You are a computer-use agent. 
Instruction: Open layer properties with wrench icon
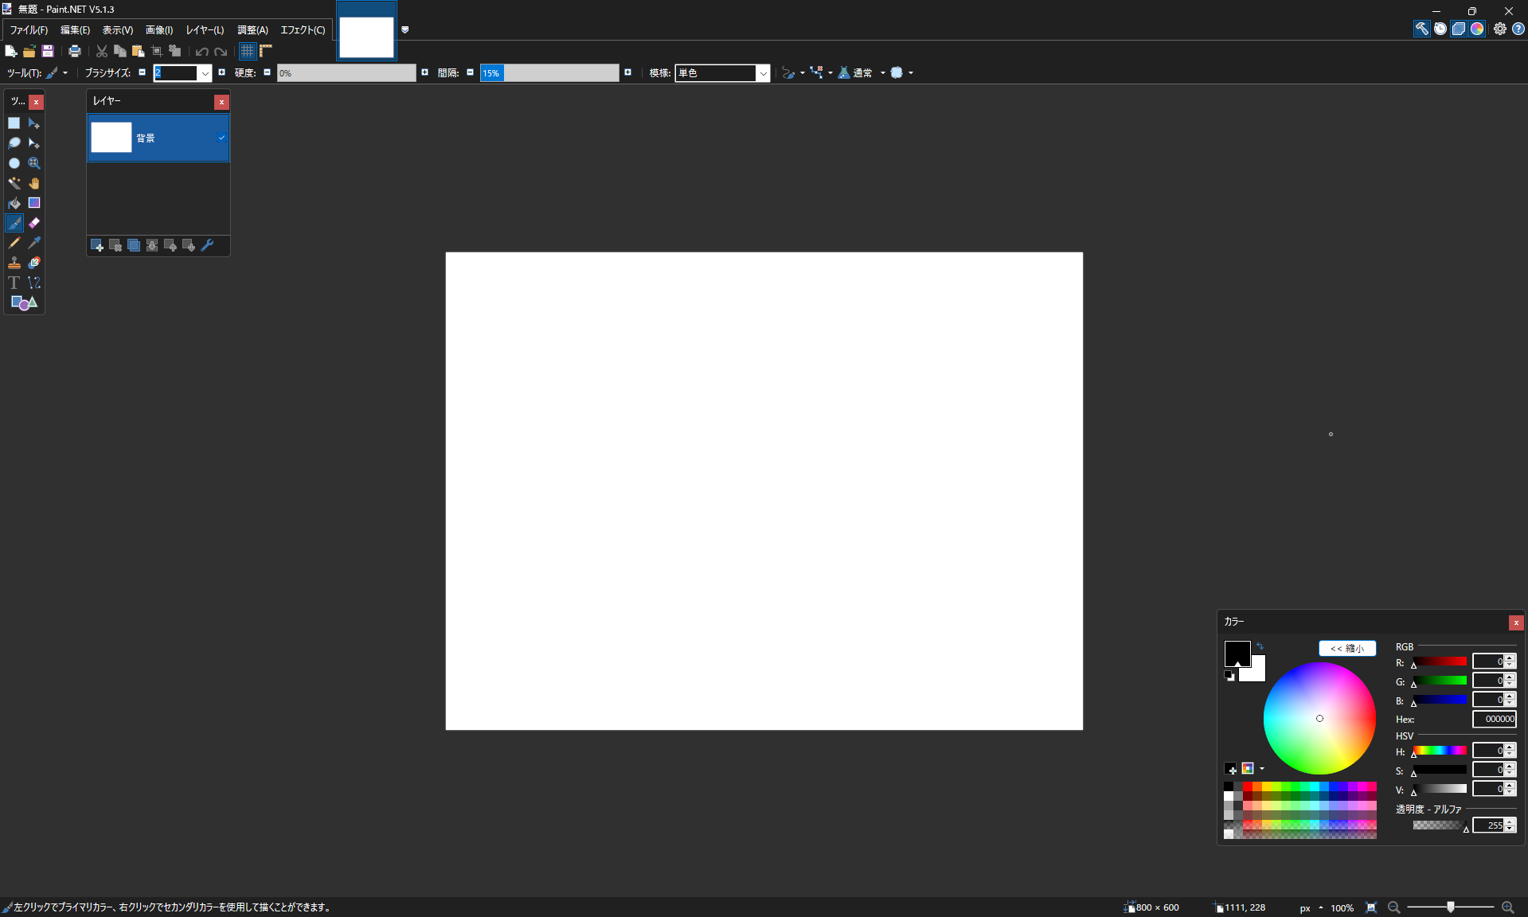207,245
